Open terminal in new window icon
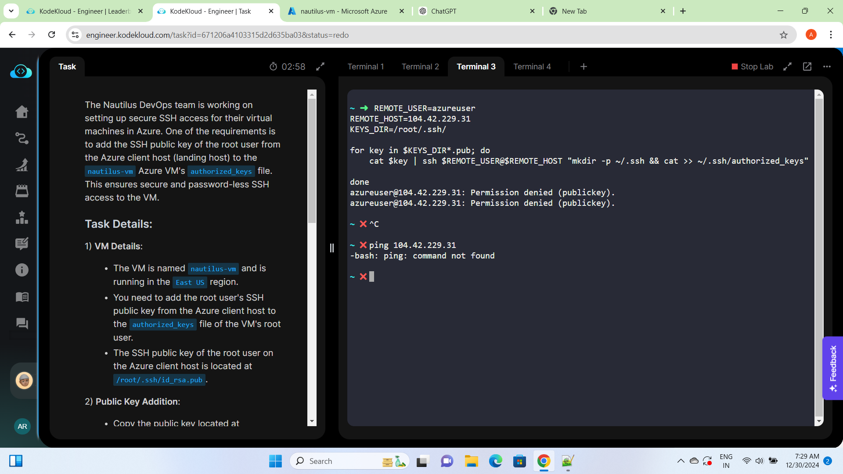This screenshot has width=843, height=474. click(807, 67)
